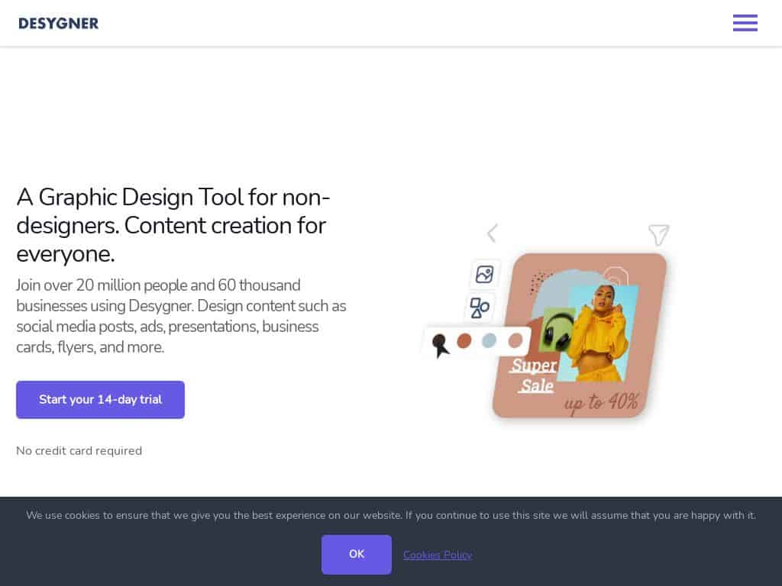Accept cookies with the OK button

point(356,554)
